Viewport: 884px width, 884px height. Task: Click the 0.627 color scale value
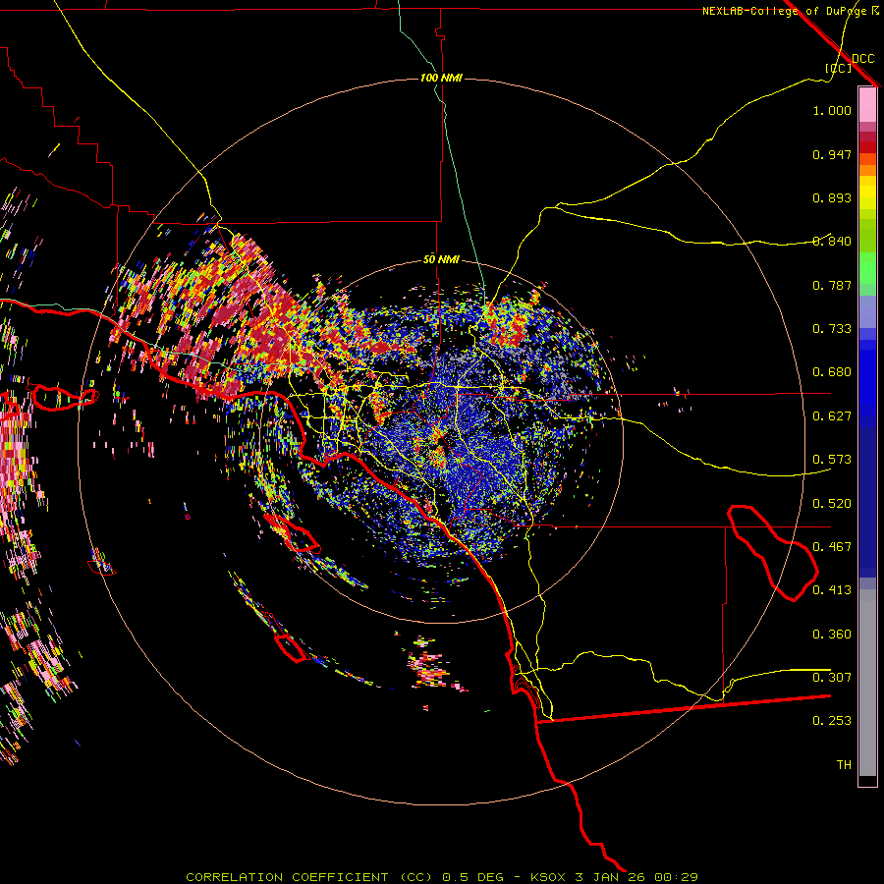pyautogui.click(x=832, y=416)
